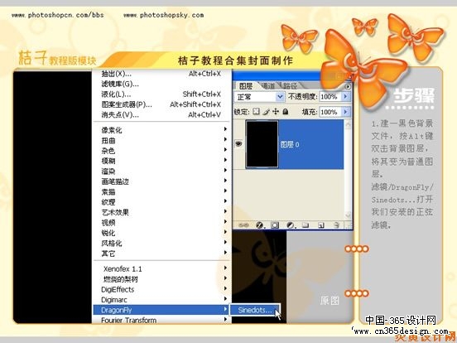Create a new layer group folder icon
Screen dimensions: 457x343
pyautogui.click(x=305, y=225)
